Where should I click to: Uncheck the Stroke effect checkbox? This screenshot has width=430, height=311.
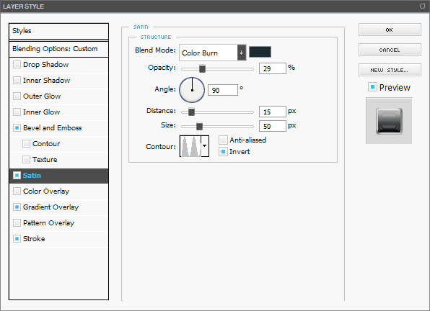pyautogui.click(x=17, y=238)
